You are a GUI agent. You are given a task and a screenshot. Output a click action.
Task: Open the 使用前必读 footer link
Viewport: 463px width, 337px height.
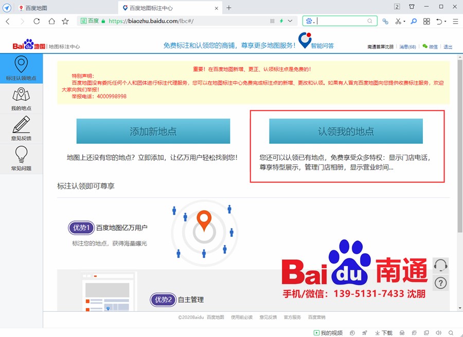(242, 317)
